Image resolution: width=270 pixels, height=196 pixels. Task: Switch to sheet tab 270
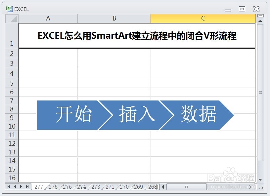124,187
